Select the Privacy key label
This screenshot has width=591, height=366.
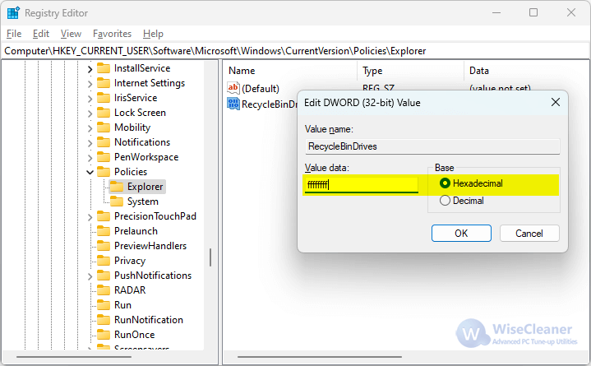pyautogui.click(x=130, y=261)
